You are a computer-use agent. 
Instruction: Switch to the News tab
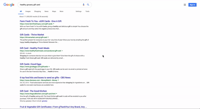[x=46, y=11]
